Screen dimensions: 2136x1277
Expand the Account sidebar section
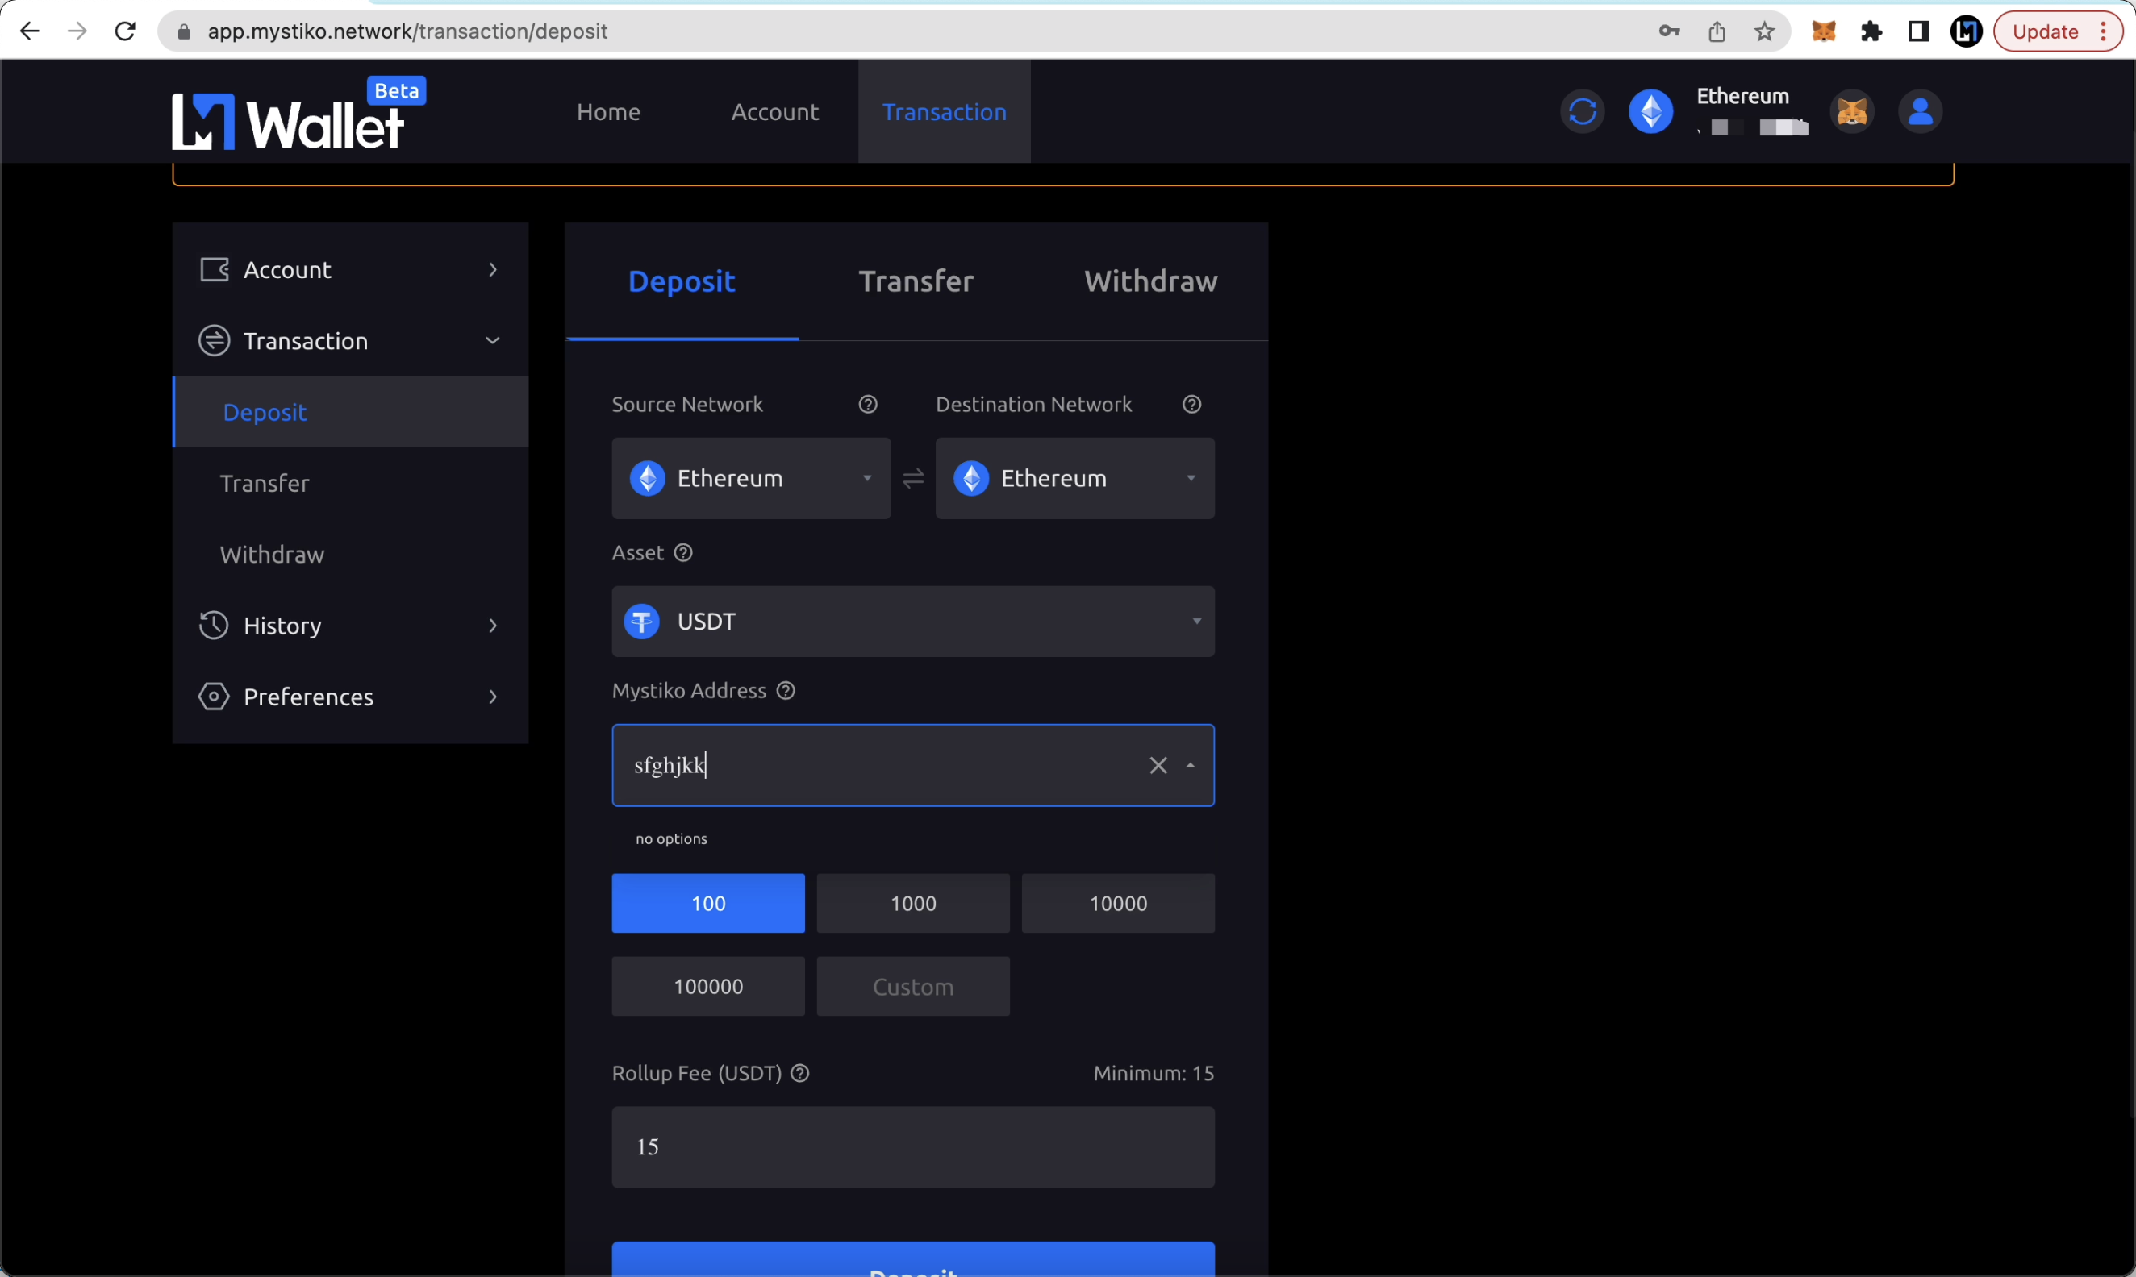pos(350,270)
